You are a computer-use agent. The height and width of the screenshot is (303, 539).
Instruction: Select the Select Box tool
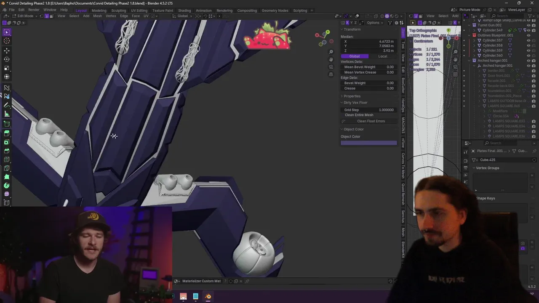click(7, 32)
